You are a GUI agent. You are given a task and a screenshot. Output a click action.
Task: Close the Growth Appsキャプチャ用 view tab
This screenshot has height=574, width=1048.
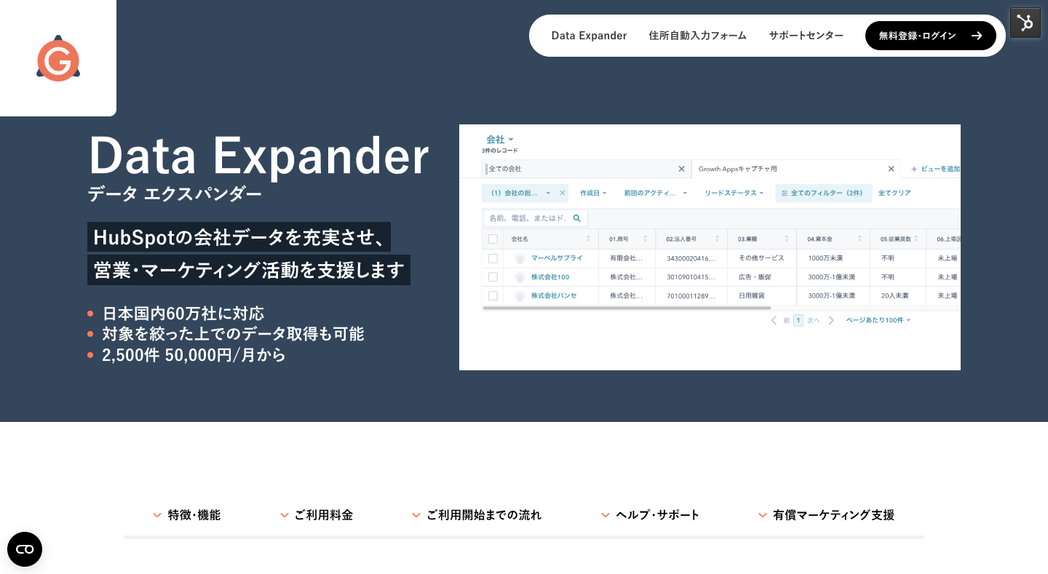point(891,169)
